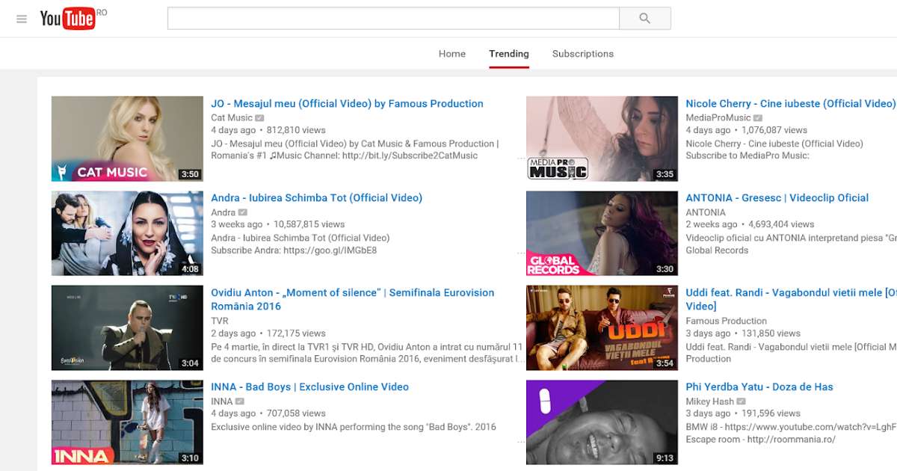Visit the MediaProMusic channel
Screen dimensions: 897x471
tap(718, 118)
